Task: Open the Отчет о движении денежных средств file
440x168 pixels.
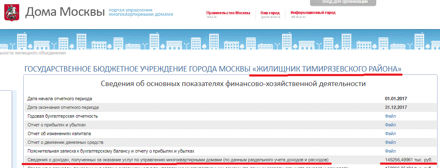Action: [390, 142]
